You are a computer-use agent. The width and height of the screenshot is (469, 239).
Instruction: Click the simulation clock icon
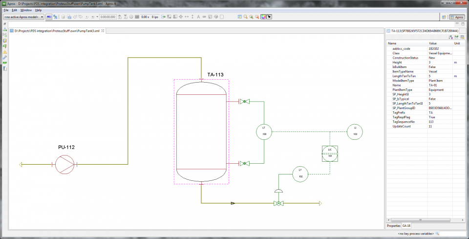click(131, 17)
